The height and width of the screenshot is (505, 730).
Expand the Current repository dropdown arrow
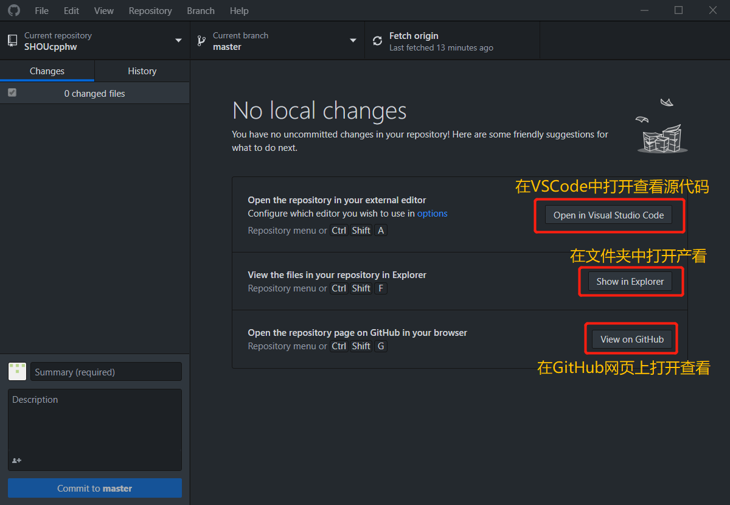[x=178, y=41]
